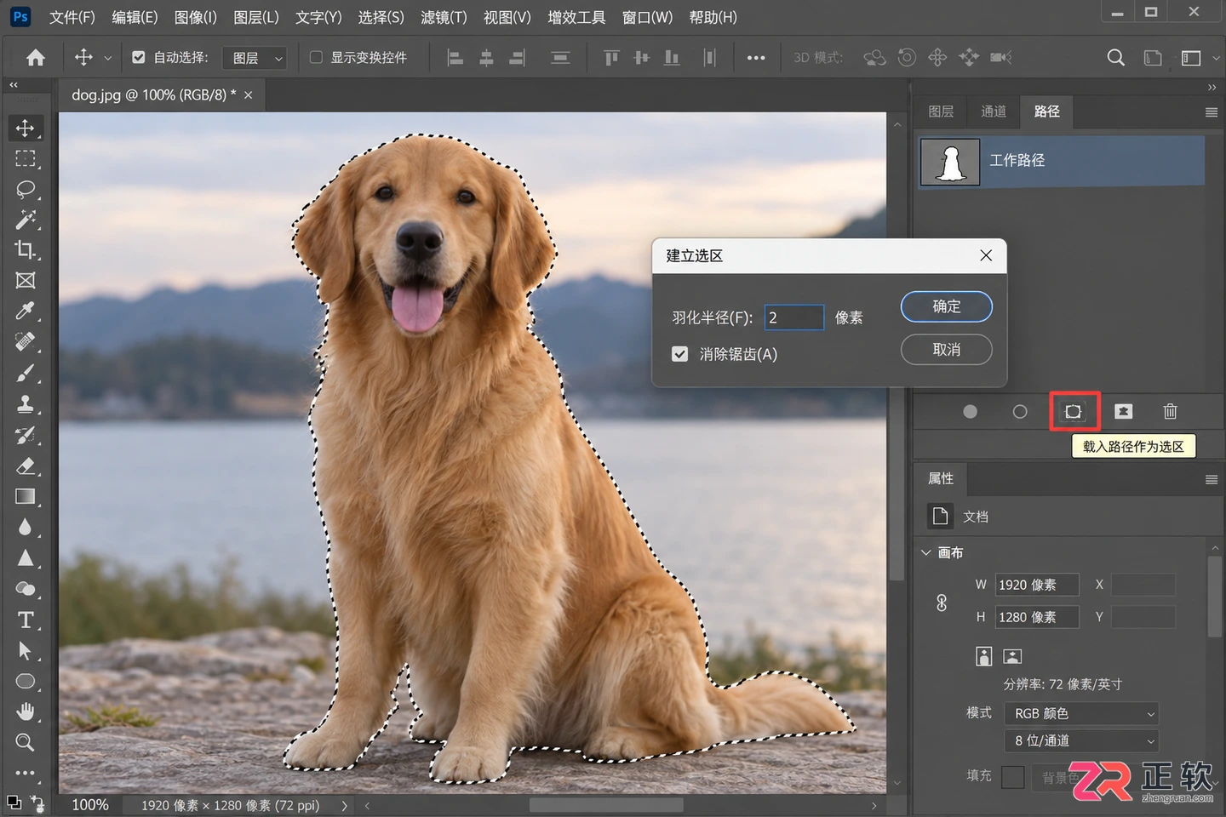The width and height of the screenshot is (1226, 817).
Task: Collapse the 画布 section
Action: point(926,552)
